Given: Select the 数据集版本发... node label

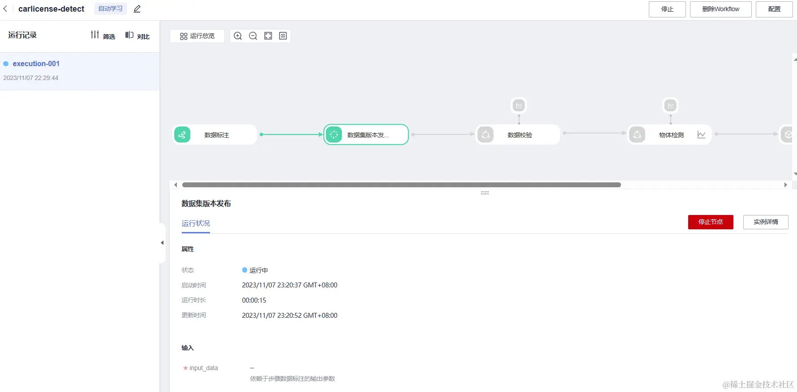Looking at the screenshot, I should (368, 135).
